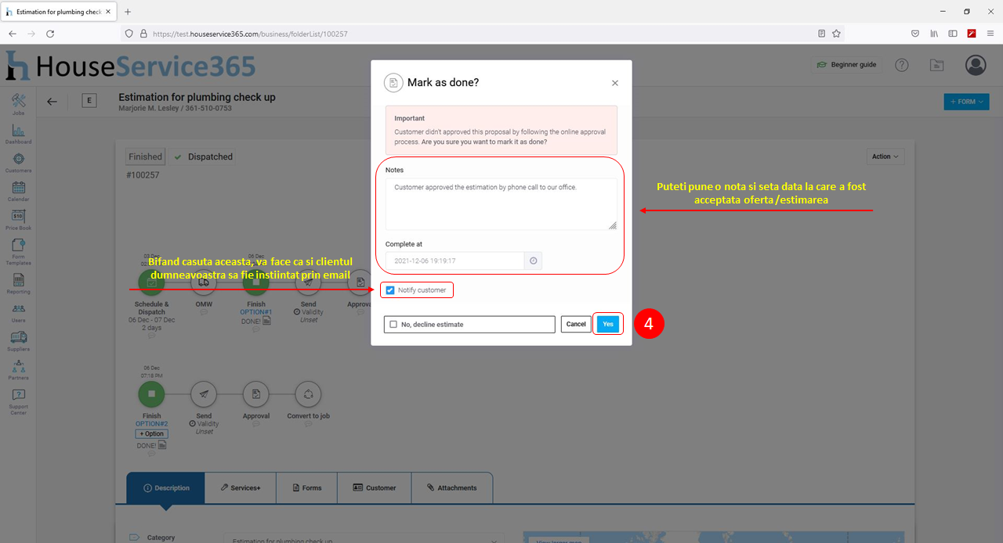Image resolution: width=1003 pixels, height=543 pixels.
Task: Click the help question mark icon
Action: pyautogui.click(x=902, y=65)
